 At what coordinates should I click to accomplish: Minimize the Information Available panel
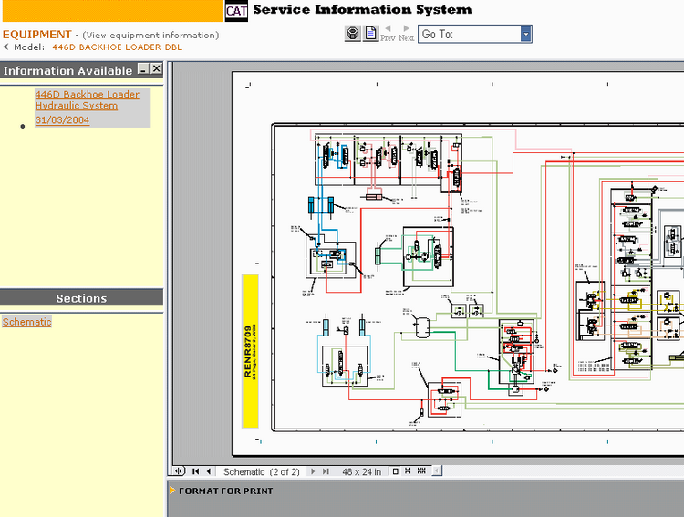(143, 69)
